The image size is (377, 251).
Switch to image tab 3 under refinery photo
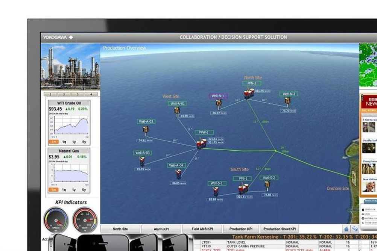point(78,94)
